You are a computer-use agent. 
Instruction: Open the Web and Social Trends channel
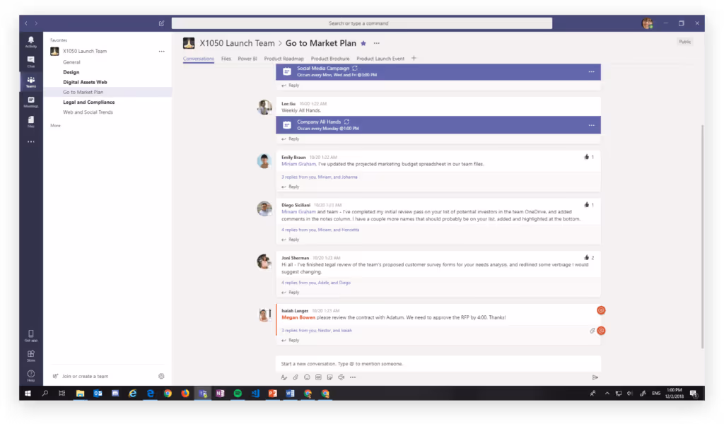[88, 112]
